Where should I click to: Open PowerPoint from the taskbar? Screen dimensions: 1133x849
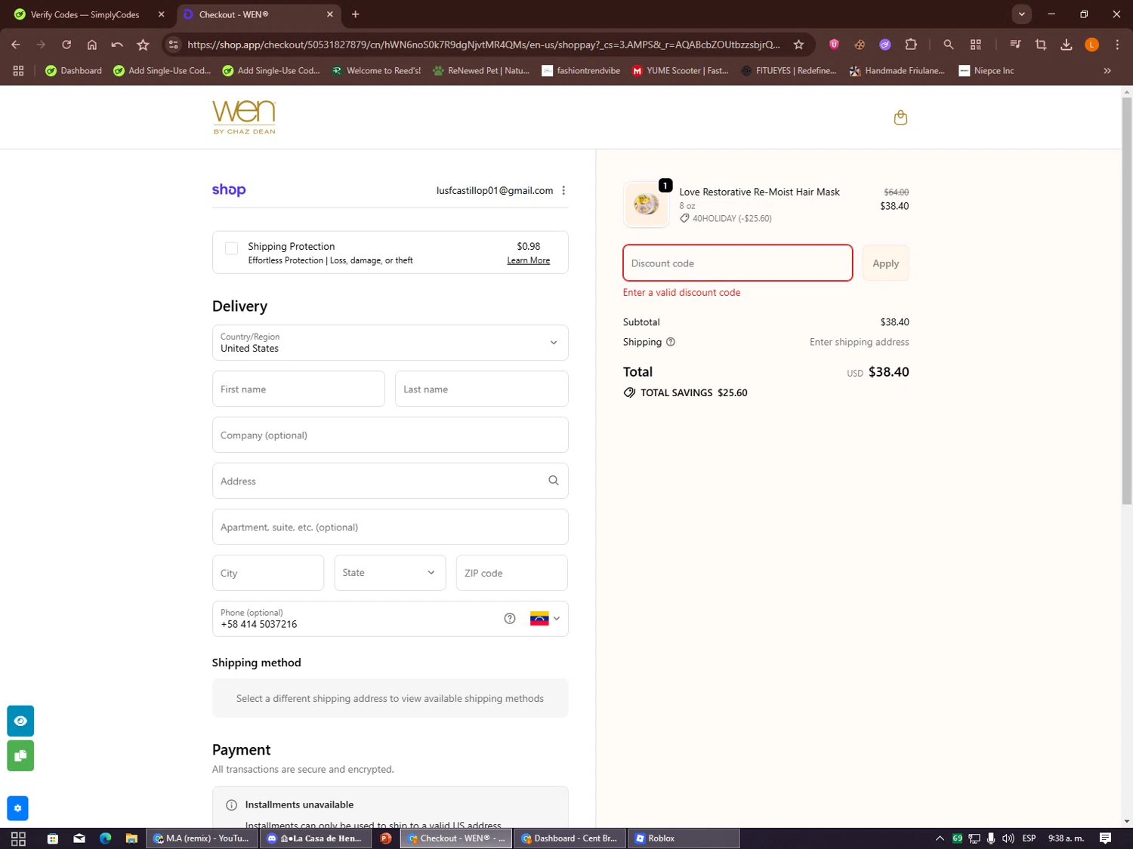tap(386, 838)
